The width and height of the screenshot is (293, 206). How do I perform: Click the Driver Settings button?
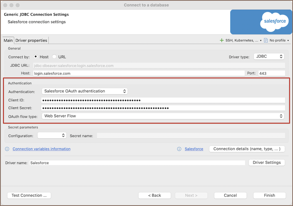click(x=267, y=162)
